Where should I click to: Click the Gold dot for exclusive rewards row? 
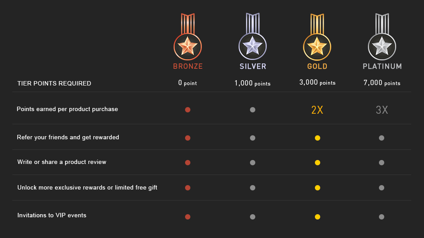(317, 188)
